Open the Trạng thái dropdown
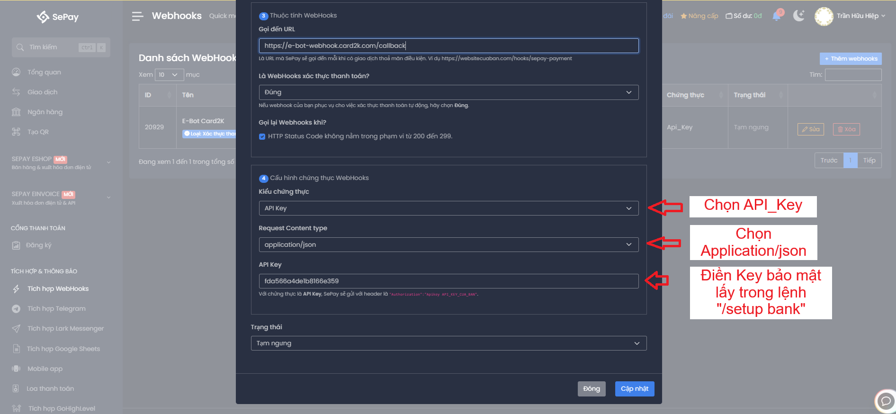The height and width of the screenshot is (414, 896). 448,343
